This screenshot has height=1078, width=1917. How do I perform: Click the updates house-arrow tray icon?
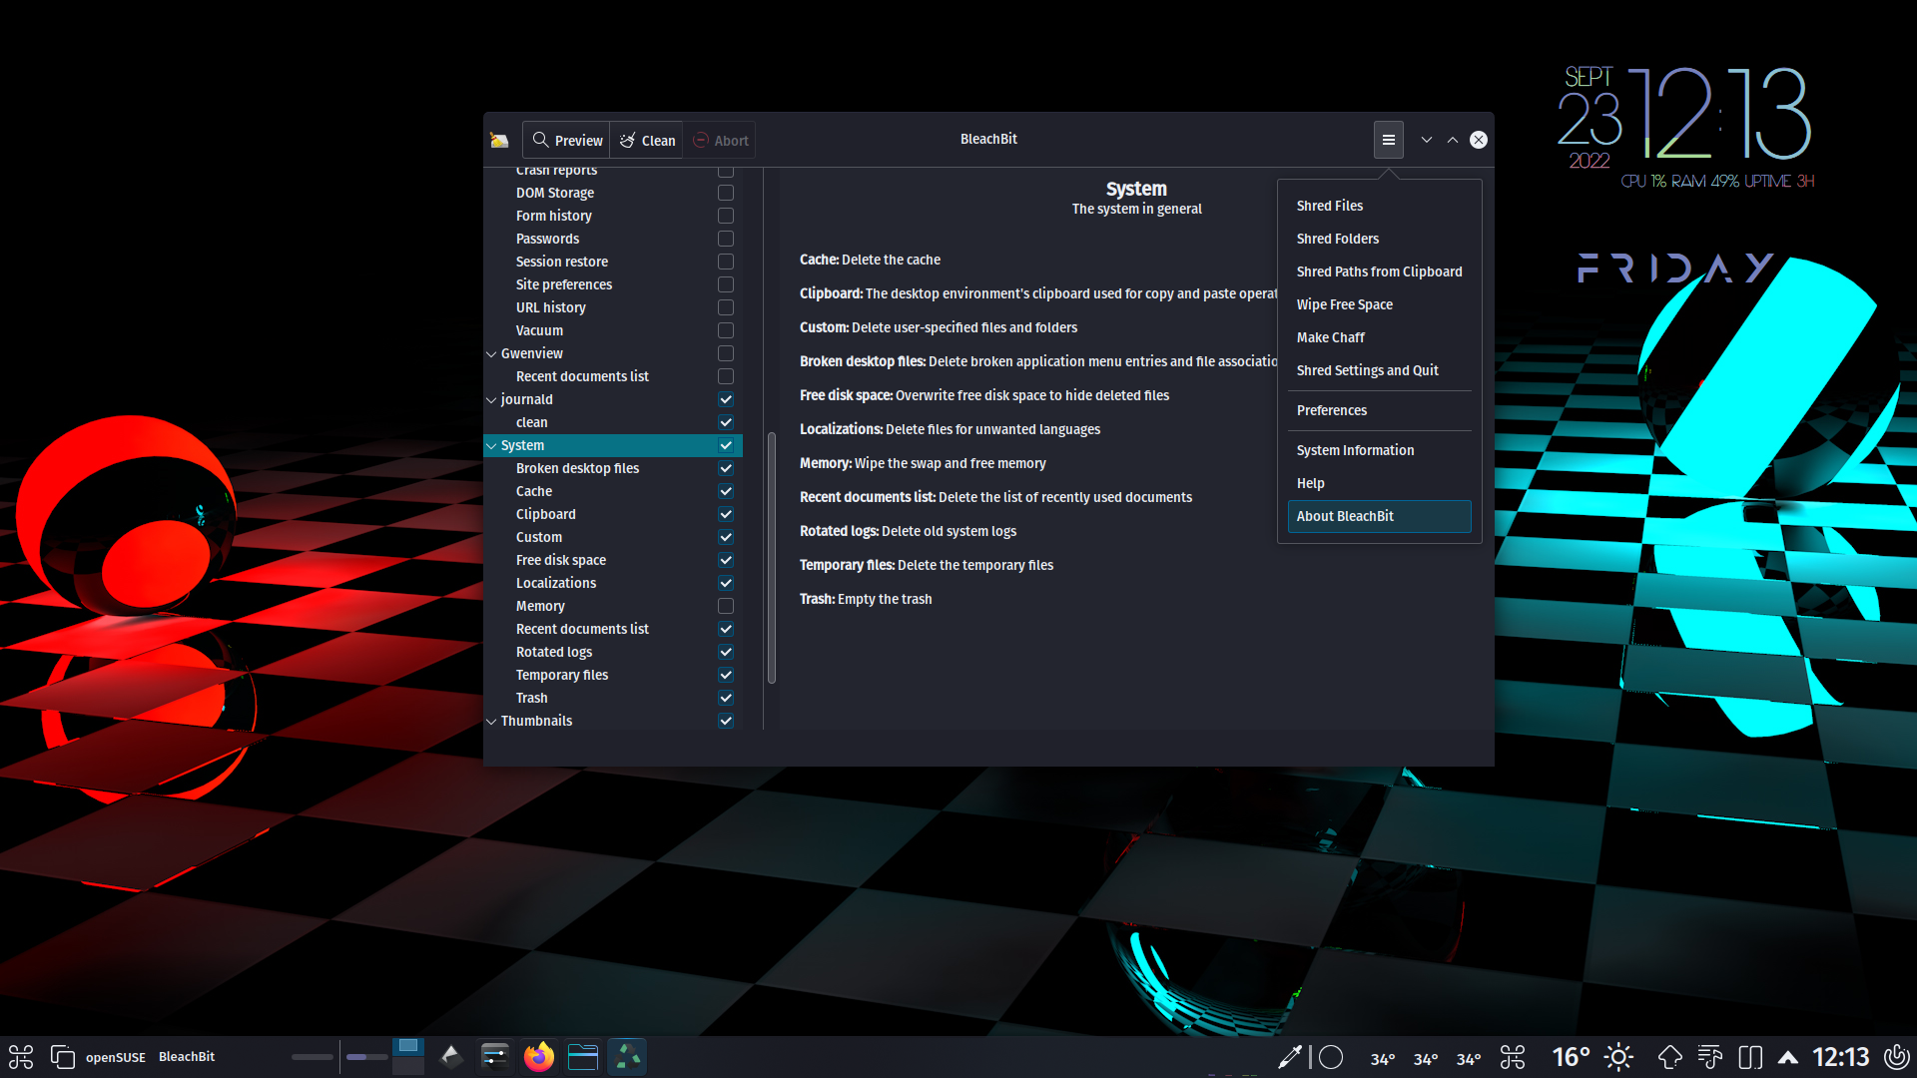pos(1669,1057)
